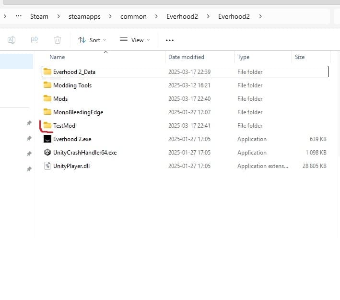Image resolution: width=340 pixels, height=300 pixels.
Task: Click the Everhood 2_Data file name
Action: 74,72
